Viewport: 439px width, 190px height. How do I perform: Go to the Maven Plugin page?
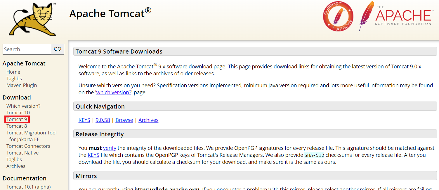[22, 85]
